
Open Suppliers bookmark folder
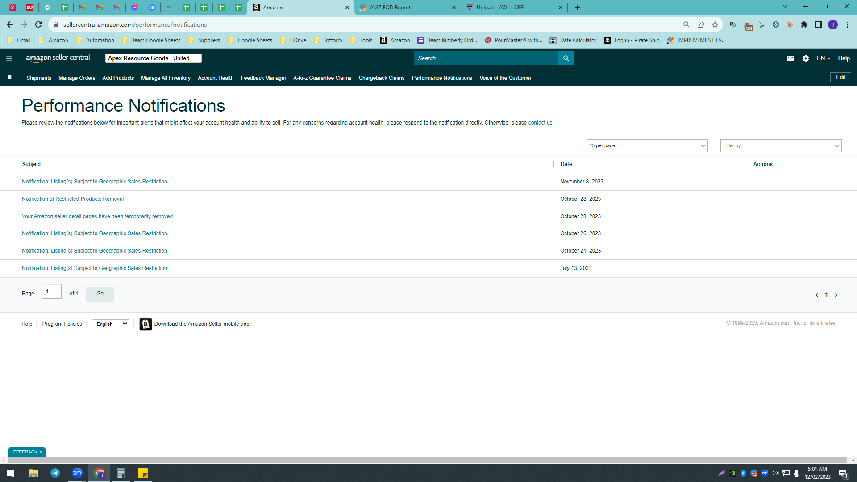pos(204,40)
